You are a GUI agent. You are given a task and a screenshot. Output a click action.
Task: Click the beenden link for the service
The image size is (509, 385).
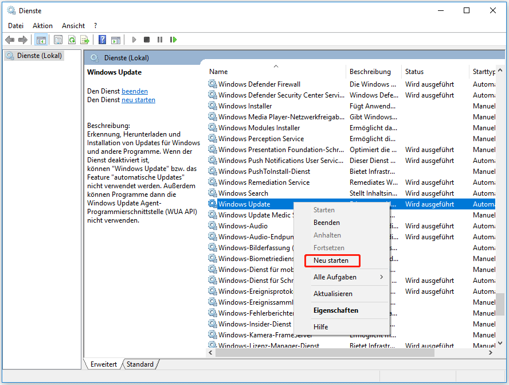[134, 91]
